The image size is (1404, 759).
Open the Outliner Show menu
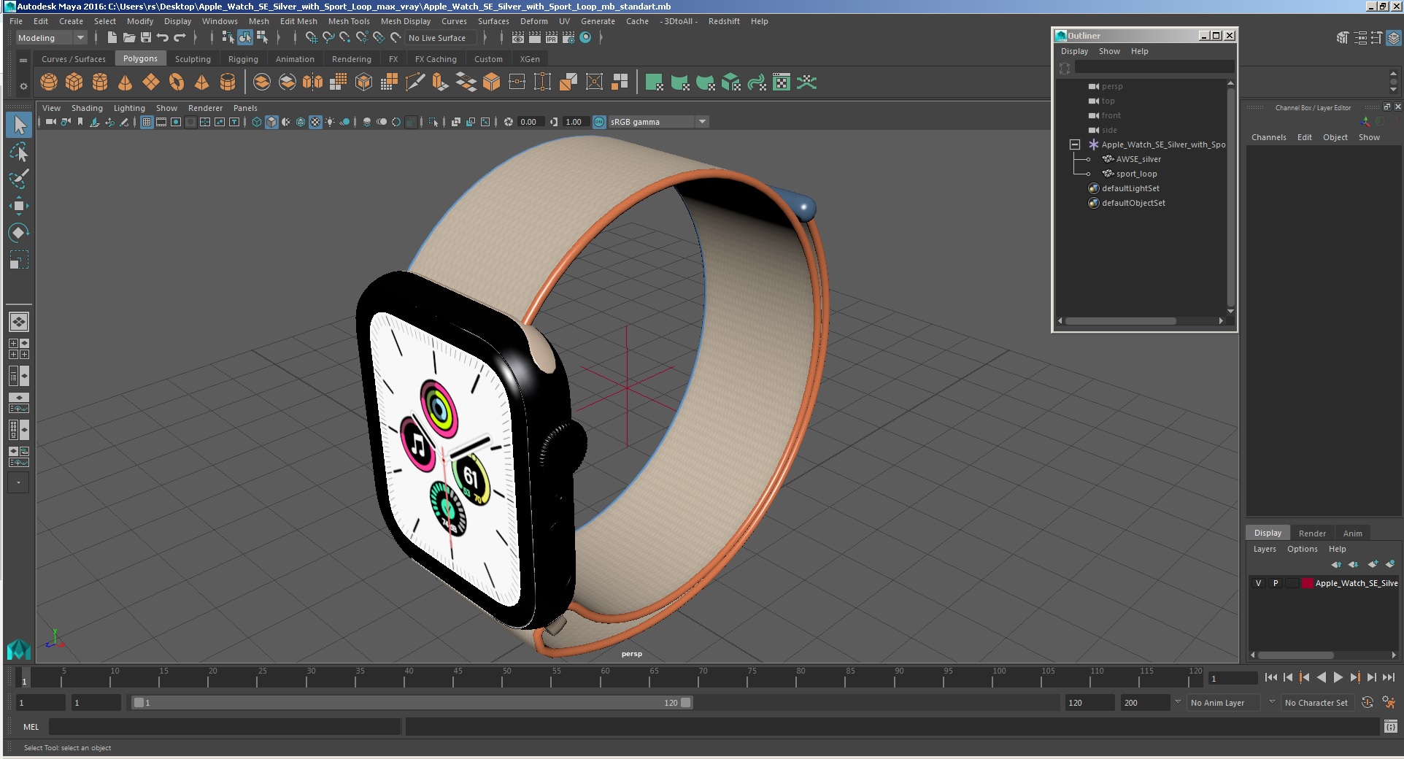pyautogui.click(x=1109, y=51)
